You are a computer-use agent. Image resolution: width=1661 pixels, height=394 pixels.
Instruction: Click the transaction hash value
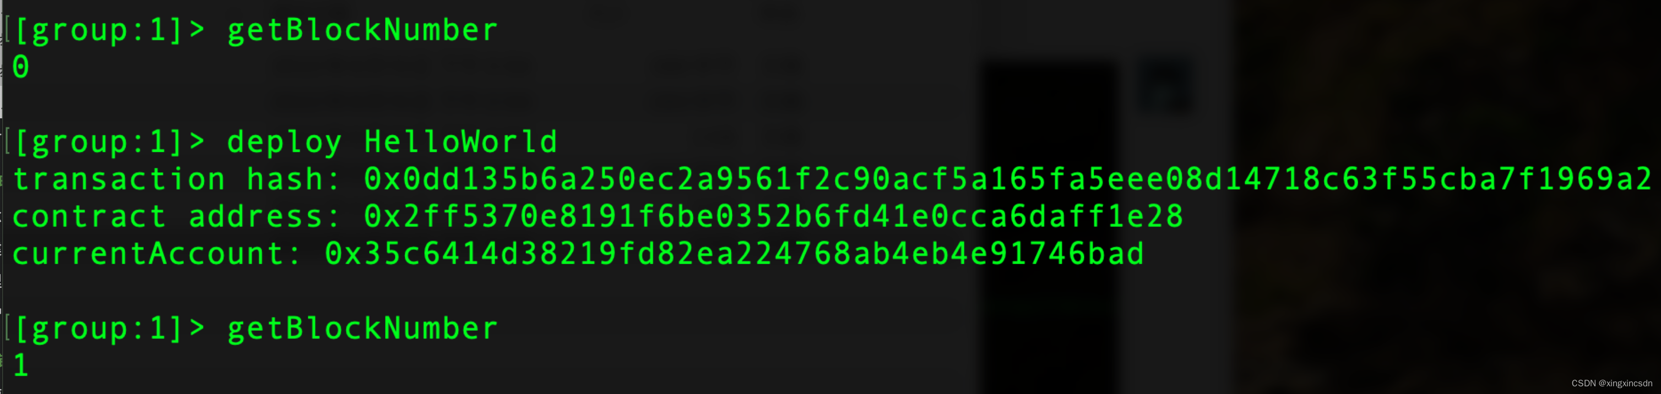(x=1008, y=179)
